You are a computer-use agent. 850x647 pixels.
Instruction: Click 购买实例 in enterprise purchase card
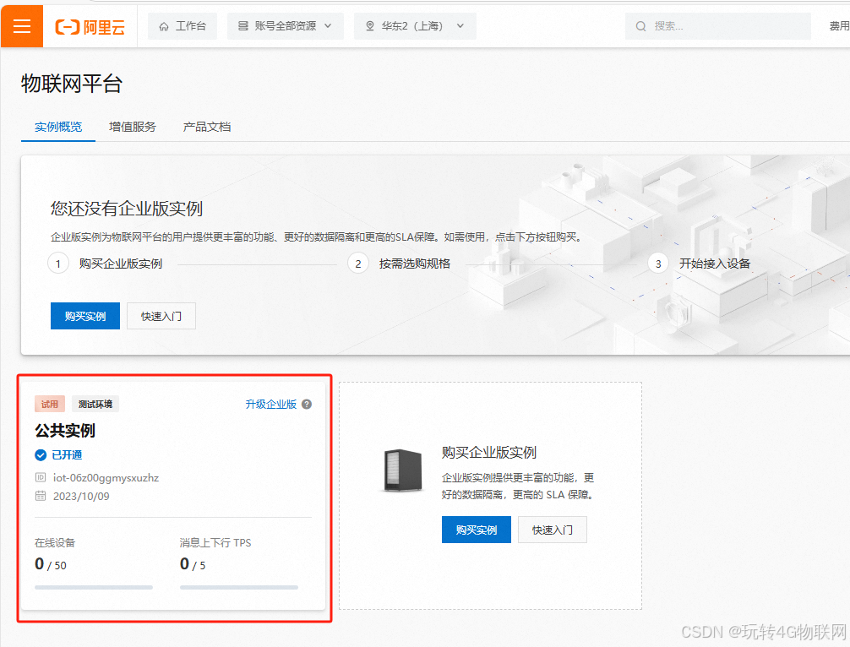[476, 530]
